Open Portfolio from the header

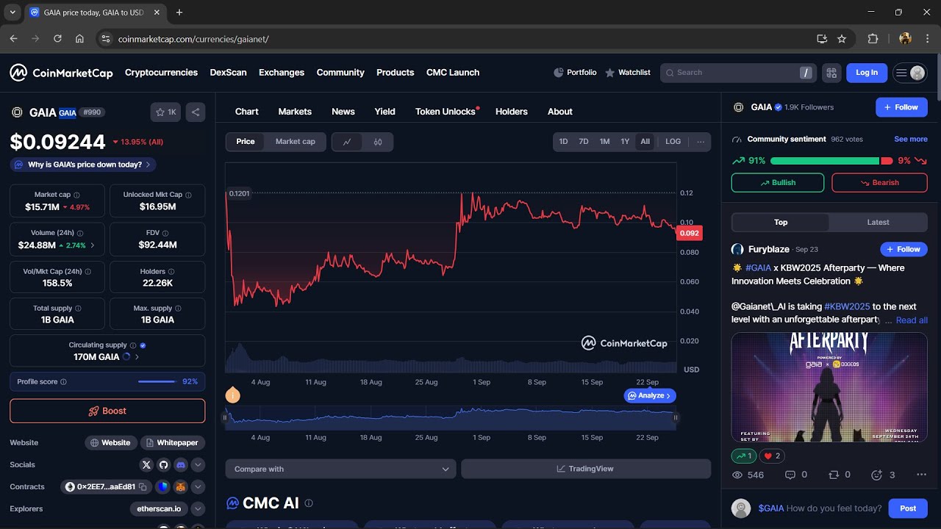575,72
